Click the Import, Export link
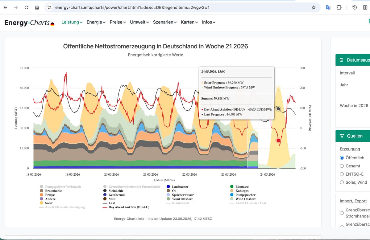Screen dimensions: 370x240 [x=353, y=201]
